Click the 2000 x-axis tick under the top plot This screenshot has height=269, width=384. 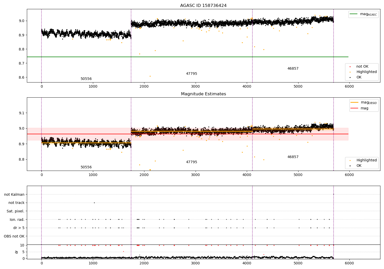(144, 86)
